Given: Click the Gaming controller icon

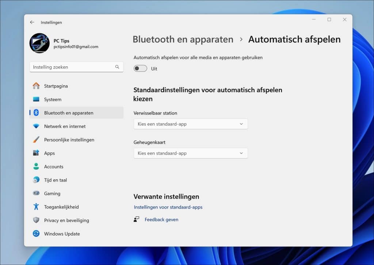Looking at the screenshot, I should (x=36, y=193).
